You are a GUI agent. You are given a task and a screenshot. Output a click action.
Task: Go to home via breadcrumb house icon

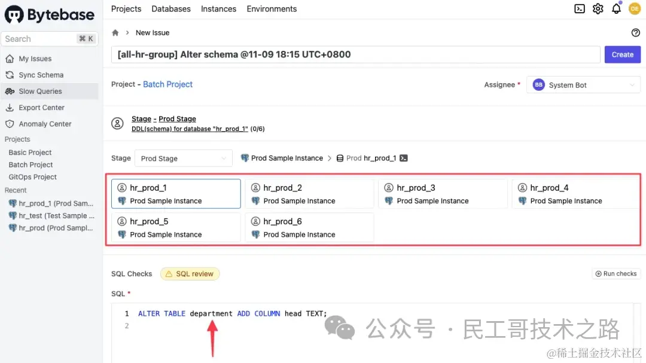point(115,32)
